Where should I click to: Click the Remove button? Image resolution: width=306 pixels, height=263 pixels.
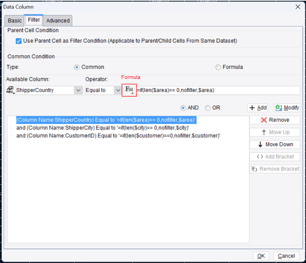(275, 120)
